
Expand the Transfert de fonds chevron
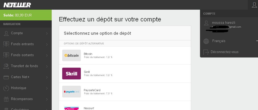47,66
